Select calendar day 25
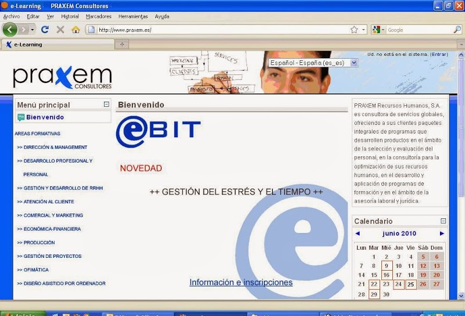This screenshot has width=465, height=316. click(411, 284)
